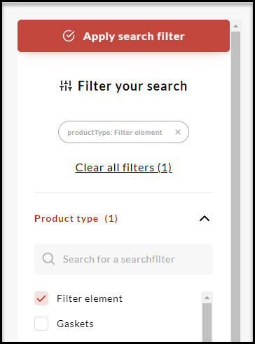This screenshot has height=344, width=255.
Task: Select the productType: Filter element chip text
Action: (115, 133)
